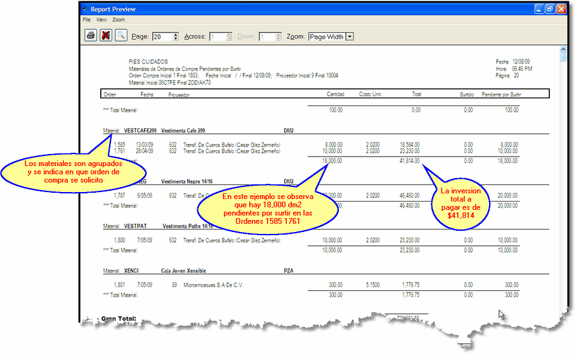Click order number 1,787
The image size is (576, 355).
pos(119,196)
